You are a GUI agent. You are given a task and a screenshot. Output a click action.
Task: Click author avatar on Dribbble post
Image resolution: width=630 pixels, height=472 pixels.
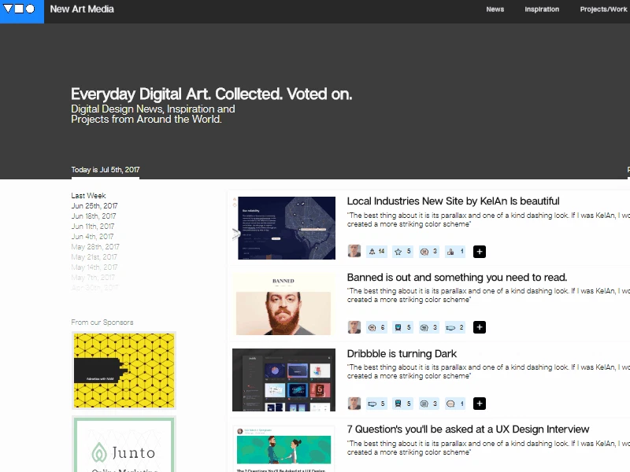pyautogui.click(x=354, y=404)
